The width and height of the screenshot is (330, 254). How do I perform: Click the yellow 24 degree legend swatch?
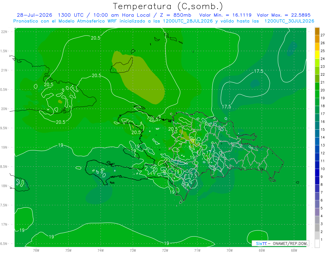(x=317, y=55)
